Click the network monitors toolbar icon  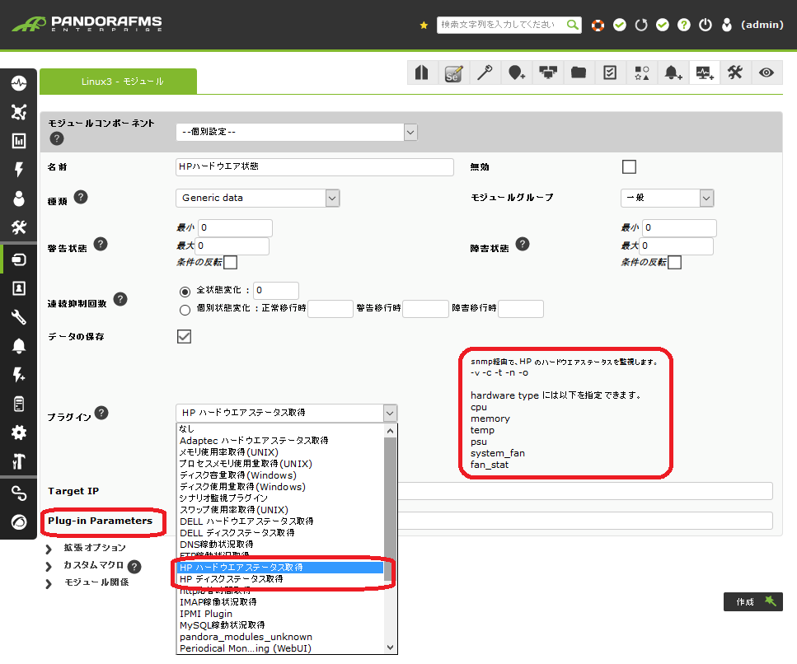(x=548, y=72)
